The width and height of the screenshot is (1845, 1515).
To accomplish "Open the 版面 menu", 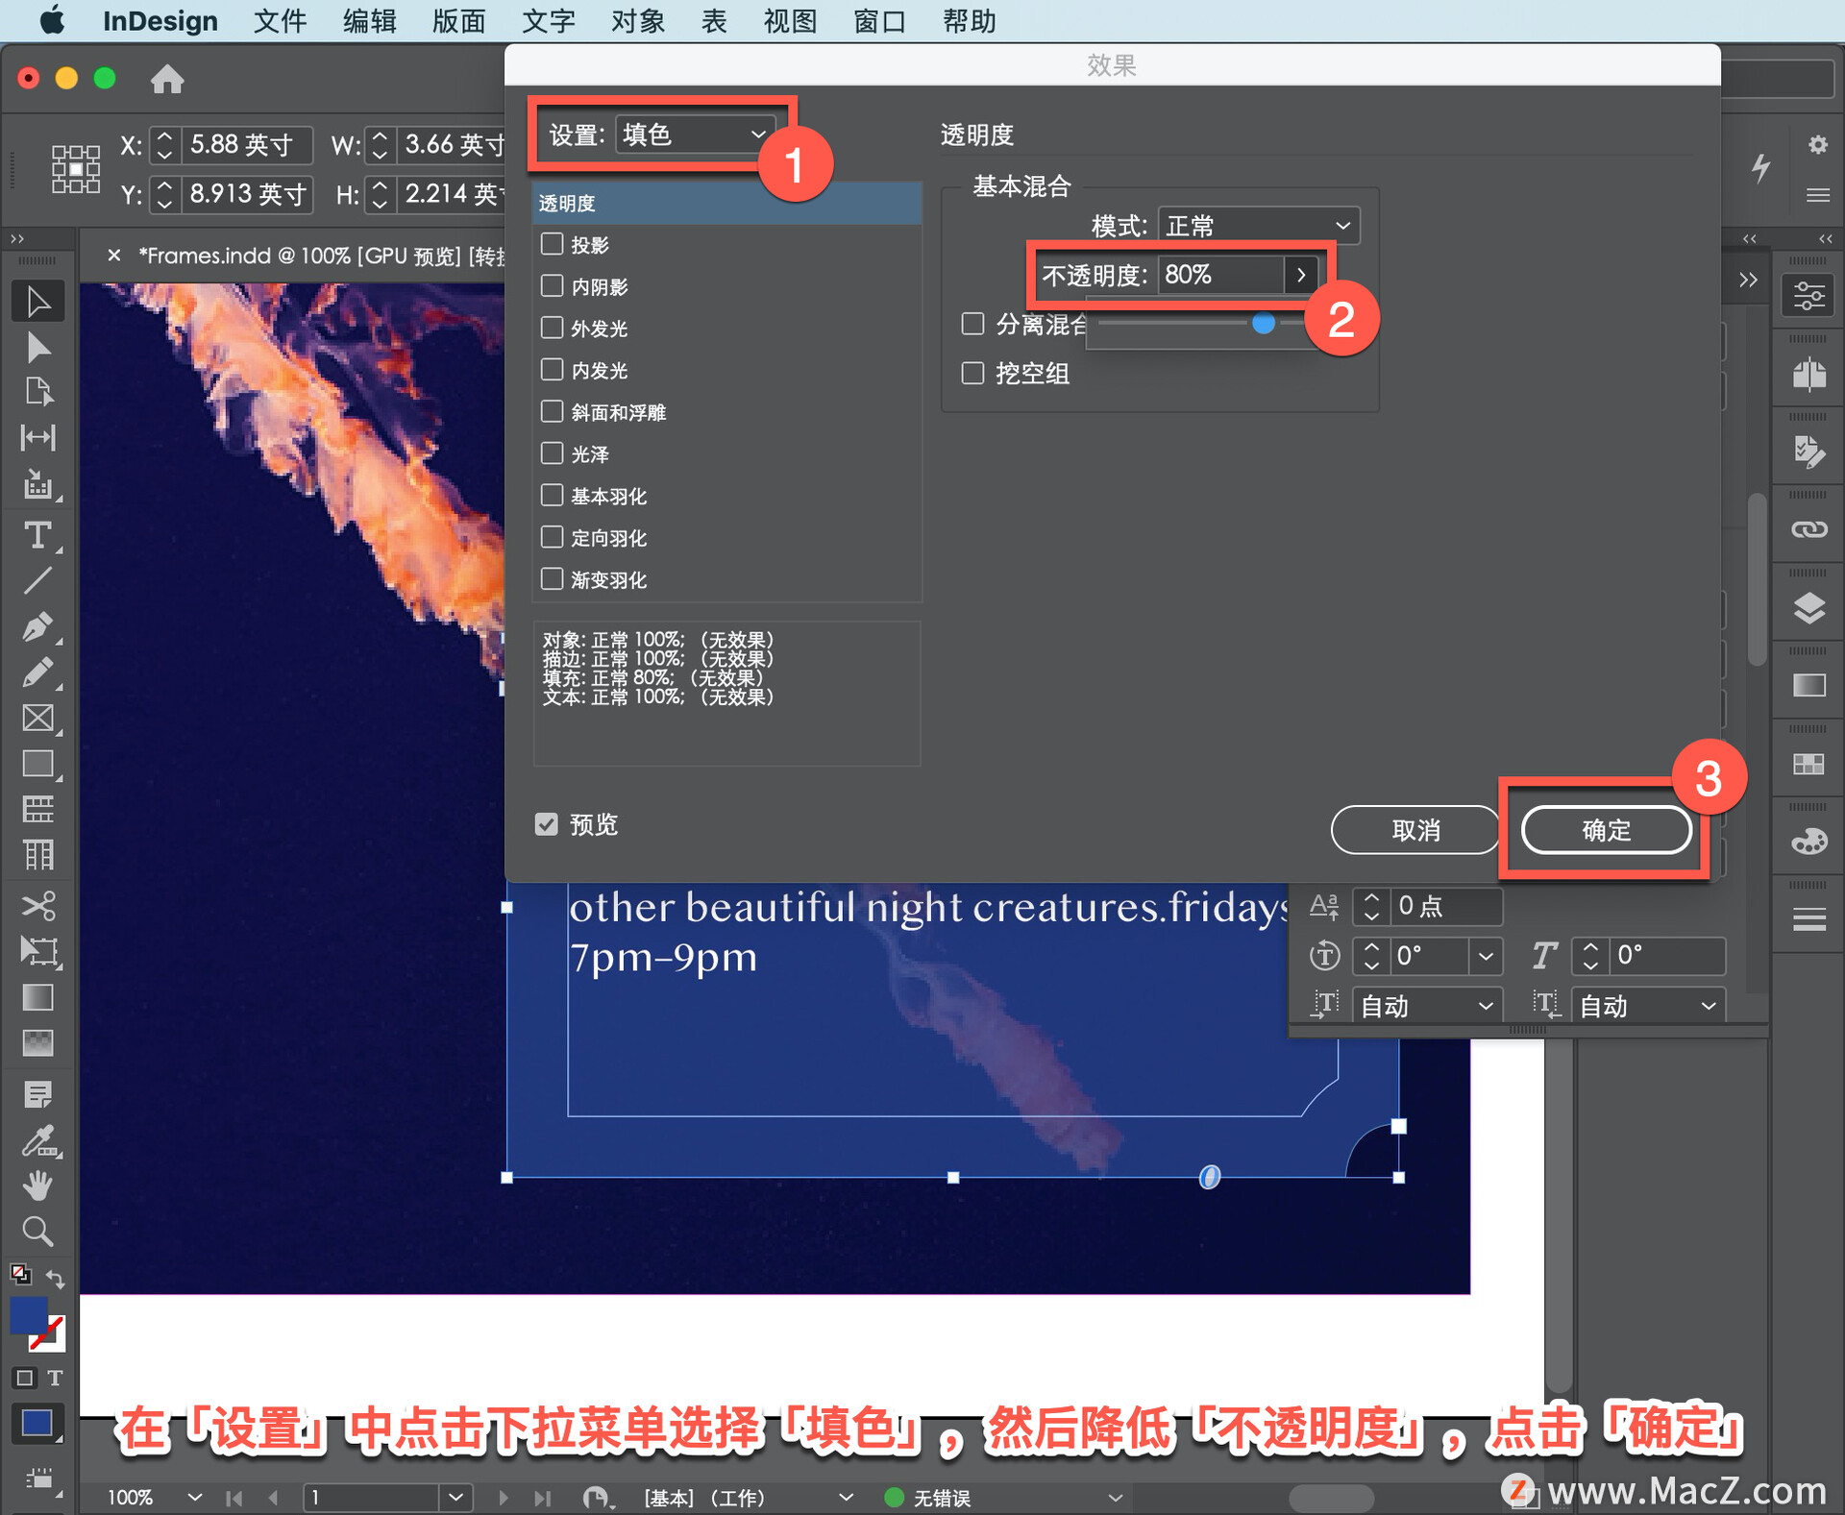I will coord(458,21).
